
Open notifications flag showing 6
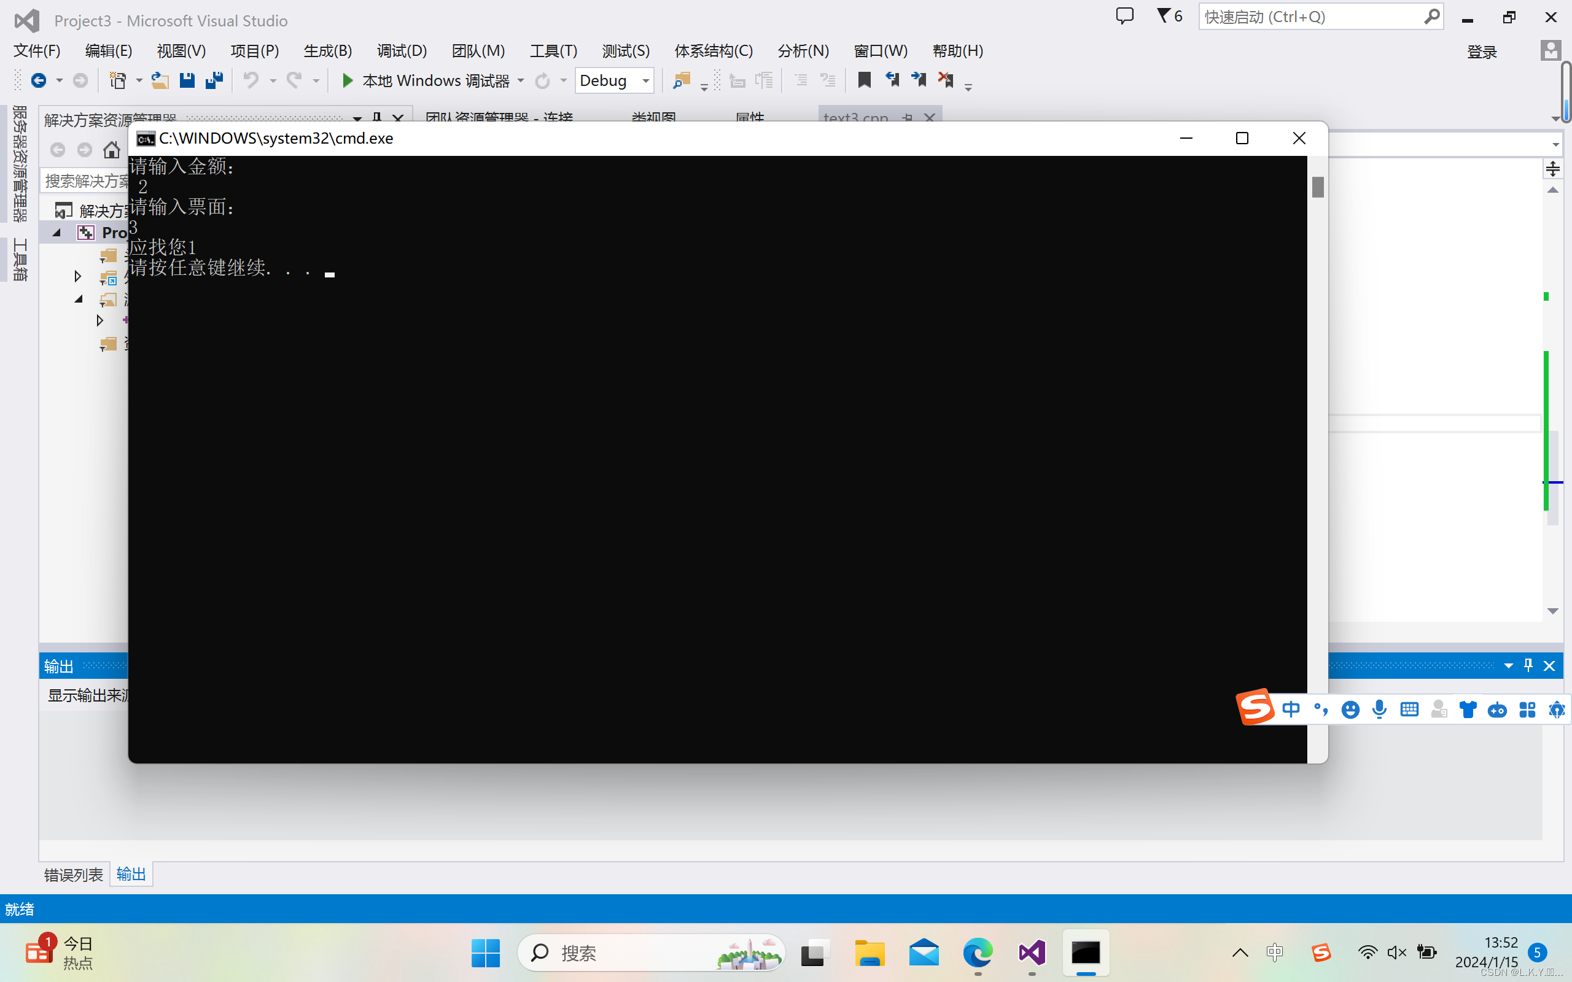pyautogui.click(x=1169, y=15)
